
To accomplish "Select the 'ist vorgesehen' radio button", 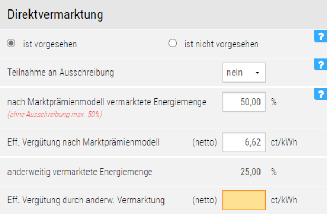I will pyautogui.click(x=11, y=44).
